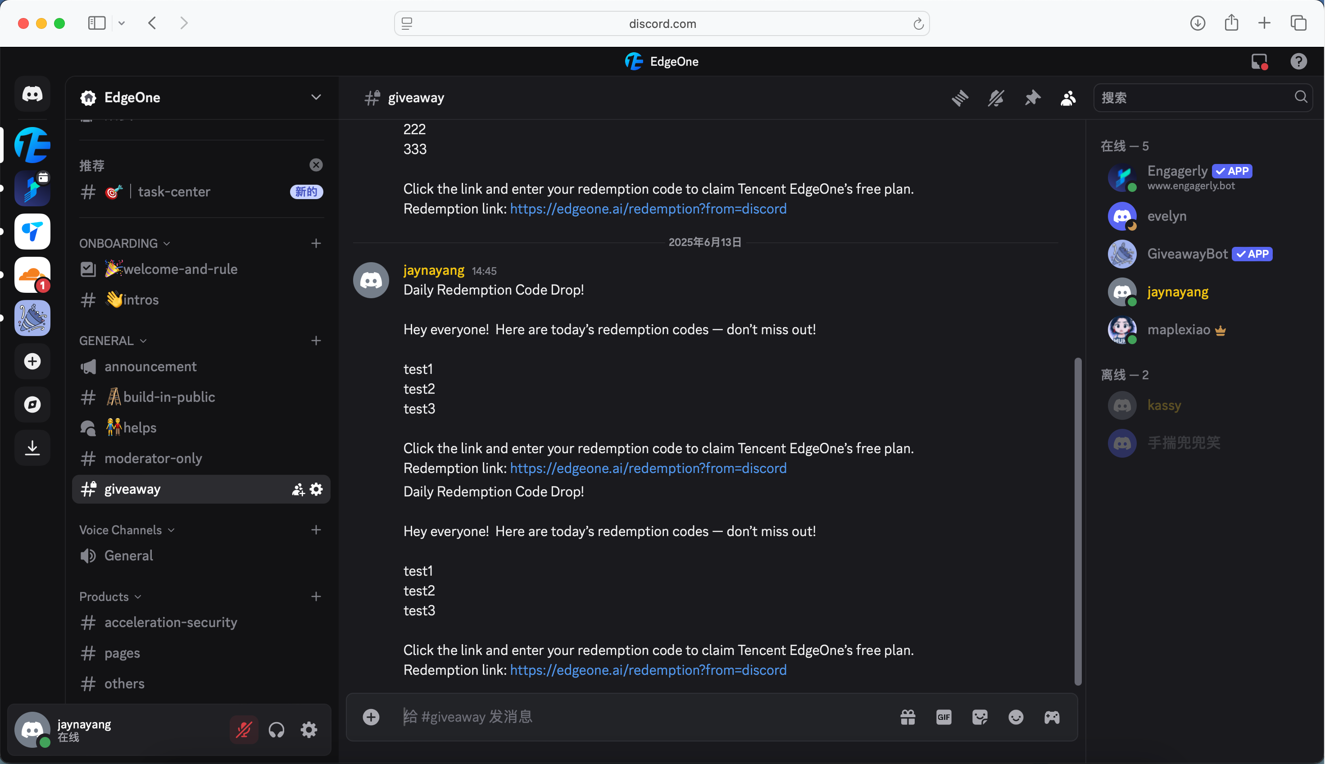Toggle microphone mute in user panel
Screen dimensions: 1325x764
coord(244,729)
